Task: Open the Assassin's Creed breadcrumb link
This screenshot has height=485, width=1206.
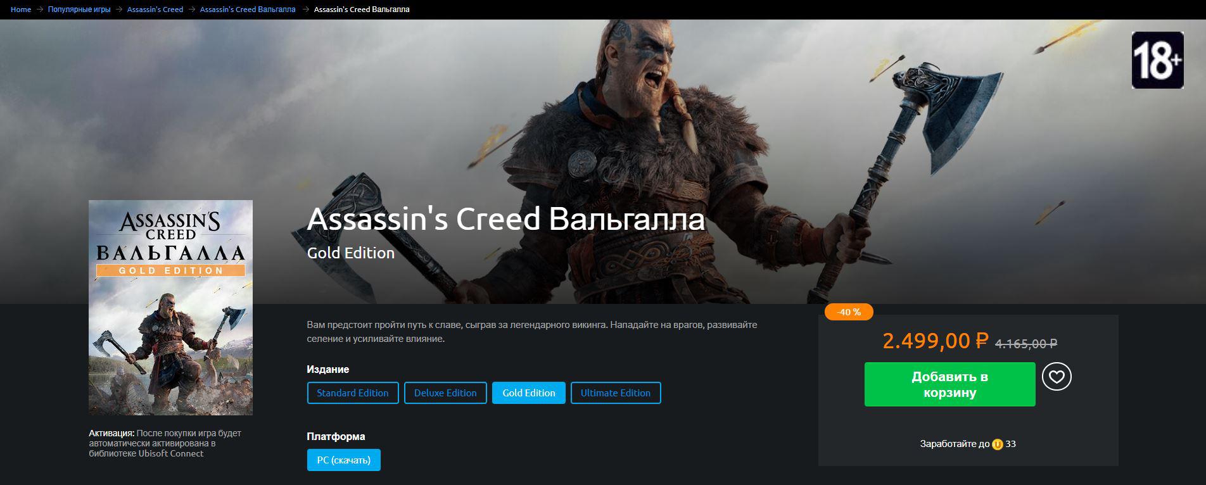Action: click(155, 9)
